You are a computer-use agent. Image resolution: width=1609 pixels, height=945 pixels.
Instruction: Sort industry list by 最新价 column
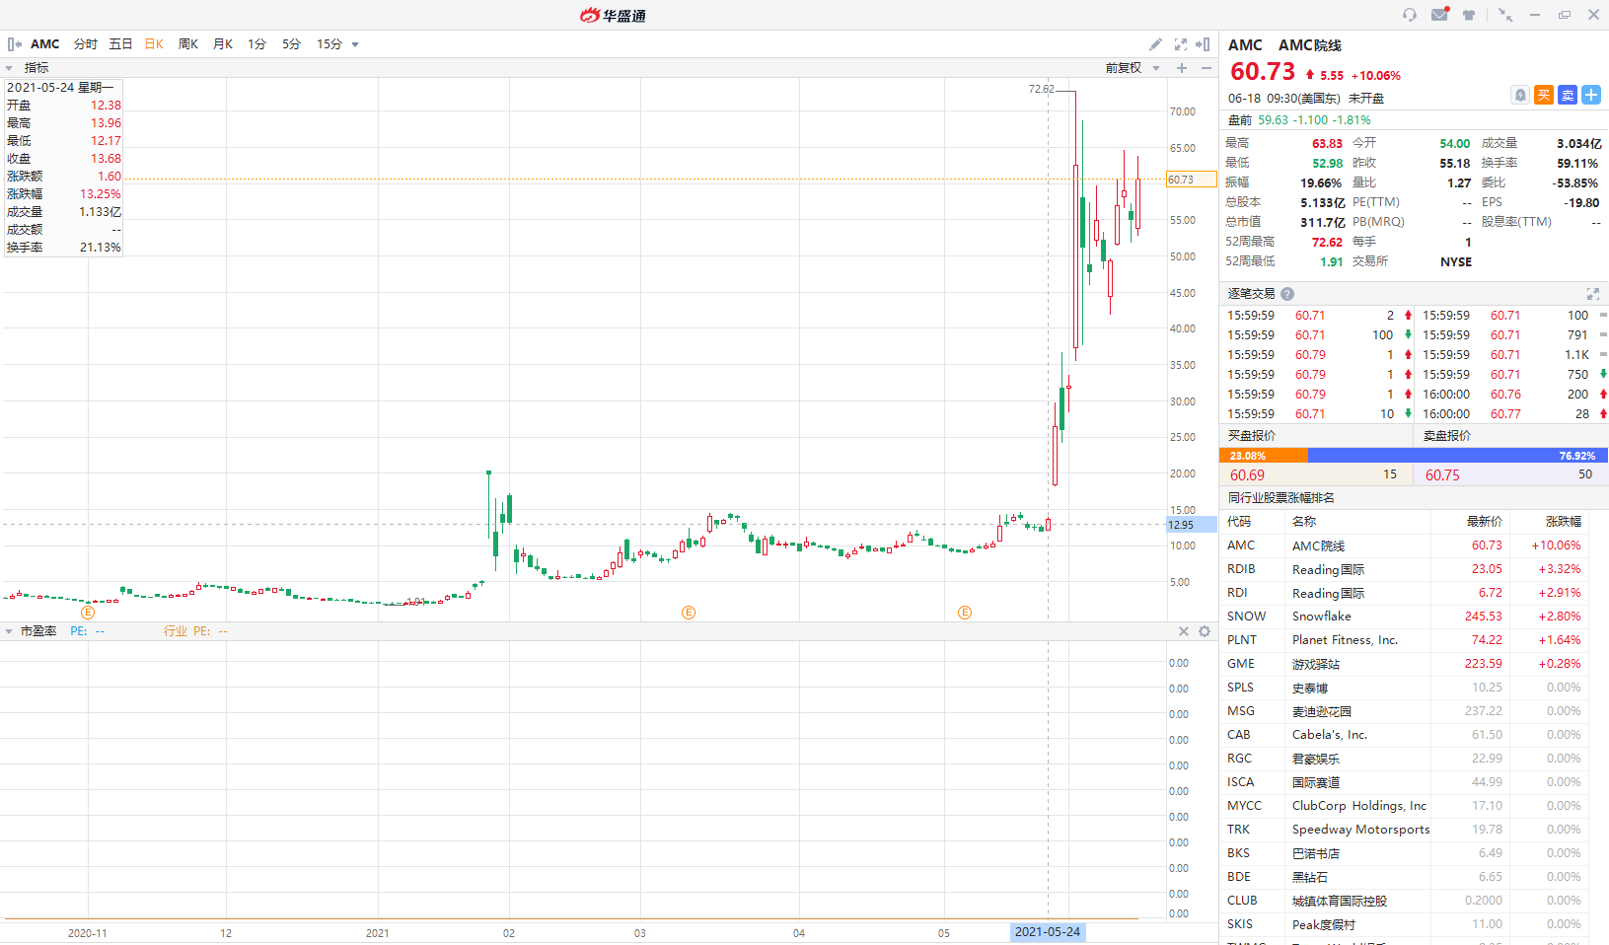coord(1485,522)
